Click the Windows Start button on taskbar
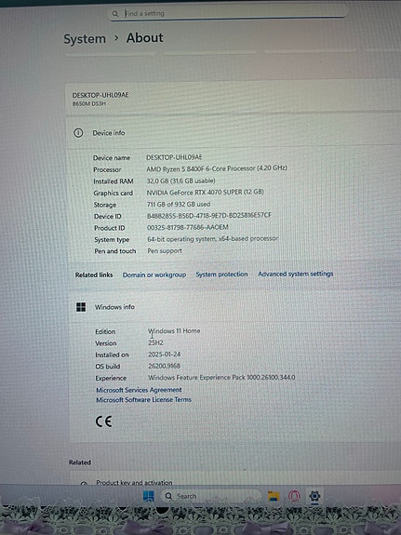Screen dimensions: 401x535 click(149, 496)
